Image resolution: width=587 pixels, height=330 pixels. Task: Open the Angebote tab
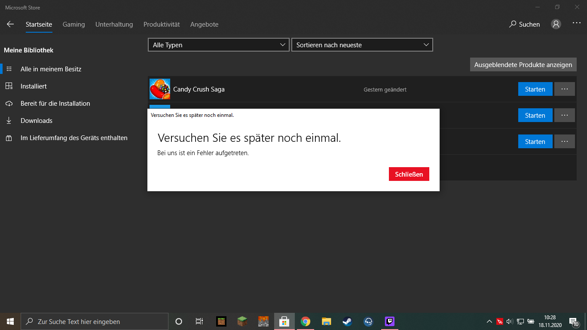click(205, 24)
